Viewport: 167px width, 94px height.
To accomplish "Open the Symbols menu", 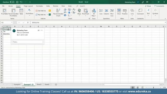I will (155, 12).
